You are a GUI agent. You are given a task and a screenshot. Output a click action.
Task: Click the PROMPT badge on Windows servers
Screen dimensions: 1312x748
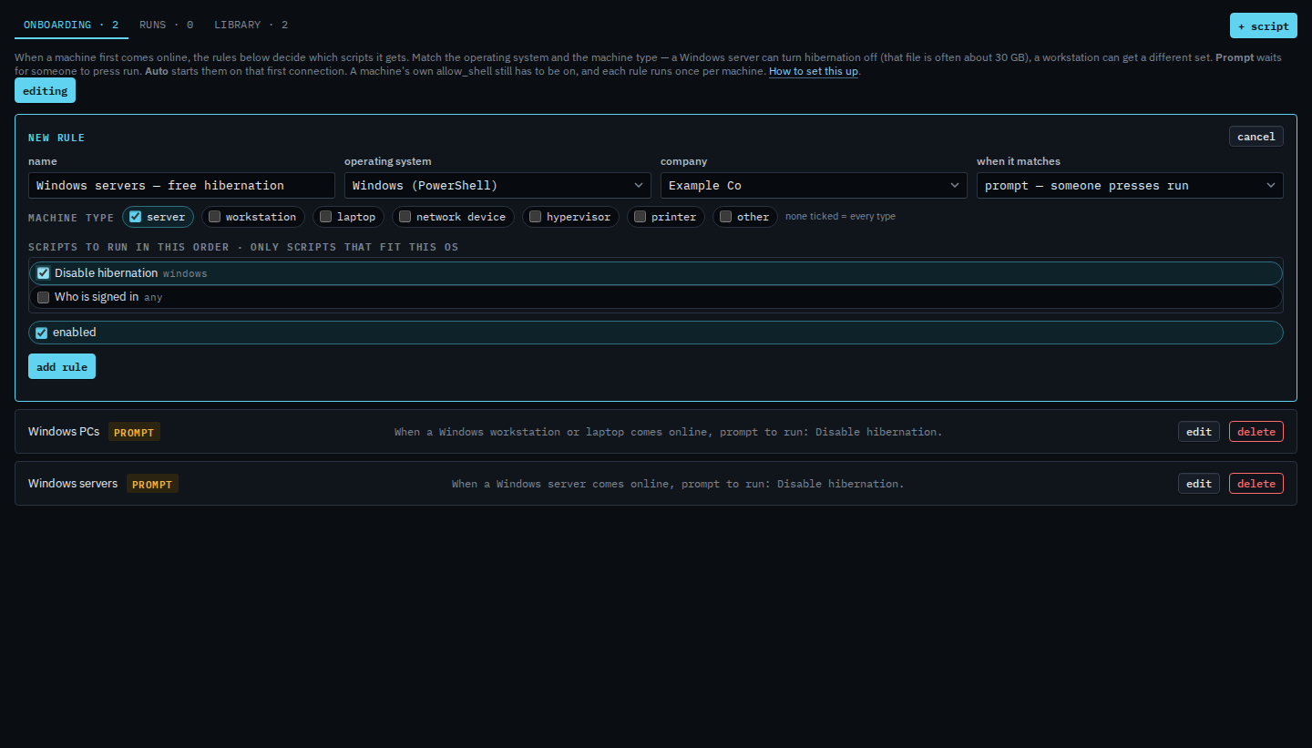(152, 485)
